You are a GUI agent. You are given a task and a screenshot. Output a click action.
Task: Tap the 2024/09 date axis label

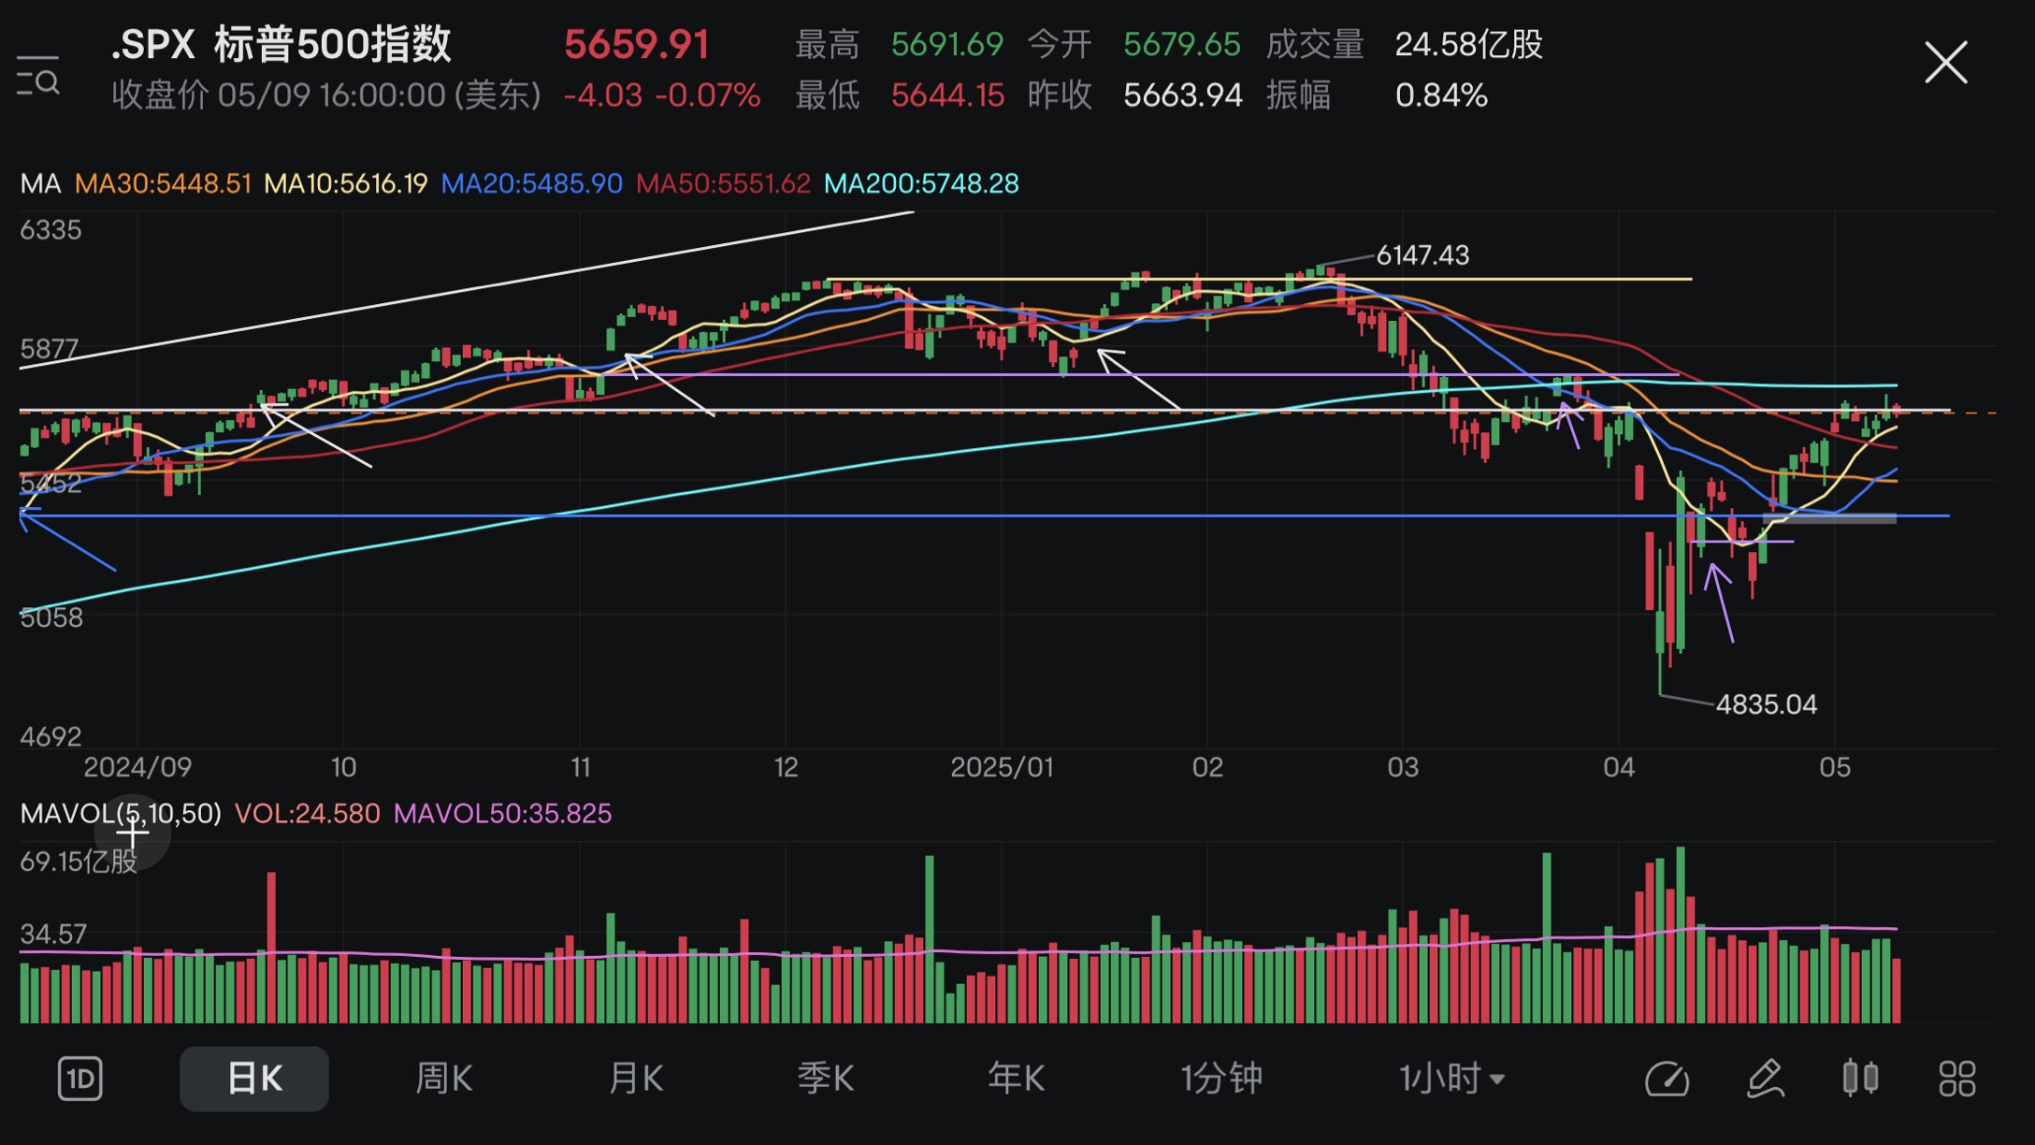click(137, 768)
